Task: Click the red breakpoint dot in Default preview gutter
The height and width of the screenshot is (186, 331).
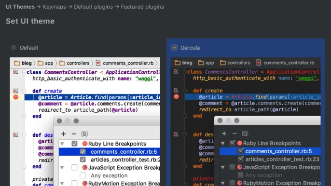Action: (x=15, y=97)
